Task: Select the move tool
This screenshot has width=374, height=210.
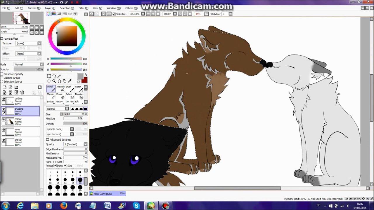Action: point(49,81)
